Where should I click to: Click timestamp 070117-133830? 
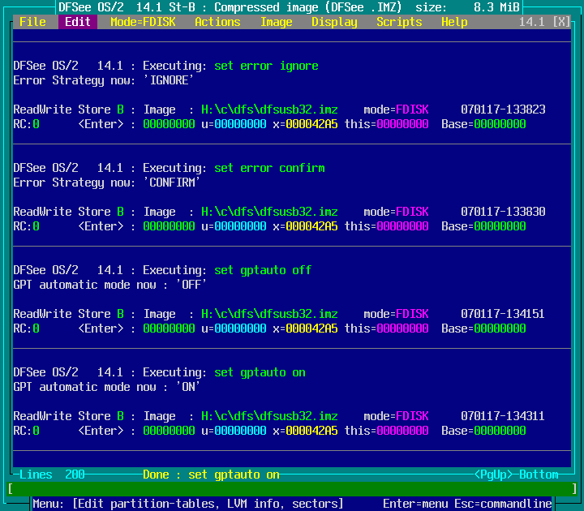point(503,212)
